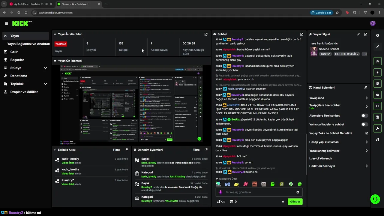Open chat settings gear icon
Image resolution: width=384 pixels, height=216 pixels.
click(x=283, y=202)
